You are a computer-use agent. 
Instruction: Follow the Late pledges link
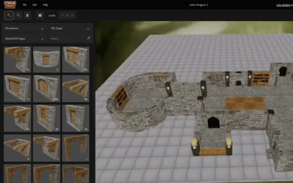coord(283,5)
